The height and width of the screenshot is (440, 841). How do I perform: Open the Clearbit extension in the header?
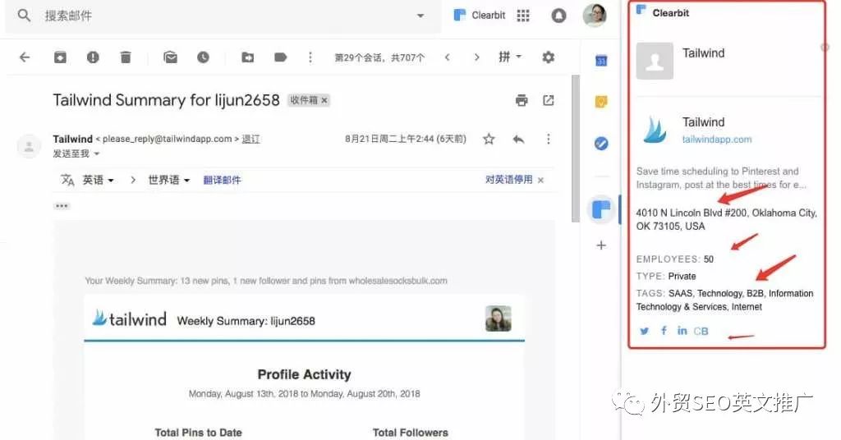tap(480, 15)
